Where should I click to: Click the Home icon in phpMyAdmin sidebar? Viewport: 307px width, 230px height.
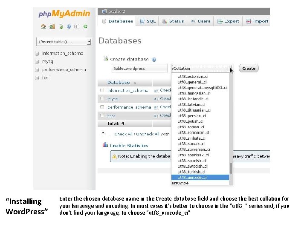coord(43,26)
